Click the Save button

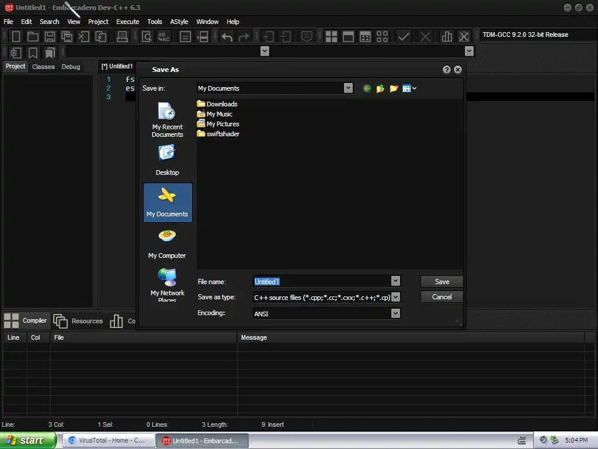coord(441,282)
